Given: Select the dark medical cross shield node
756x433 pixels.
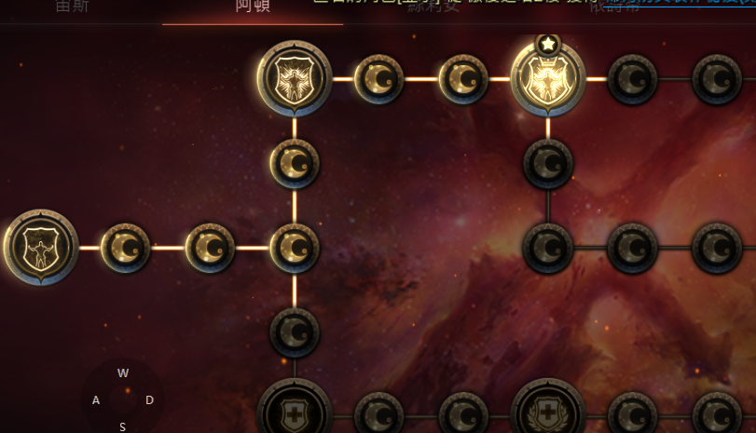Looking at the screenshot, I should coord(295,410).
